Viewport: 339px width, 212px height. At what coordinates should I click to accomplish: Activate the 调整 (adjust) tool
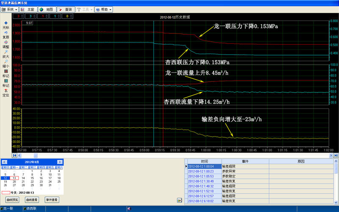point(6,42)
